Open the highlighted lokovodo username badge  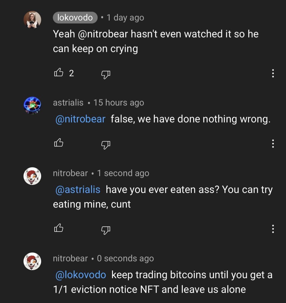pyautogui.click(x=75, y=18)
